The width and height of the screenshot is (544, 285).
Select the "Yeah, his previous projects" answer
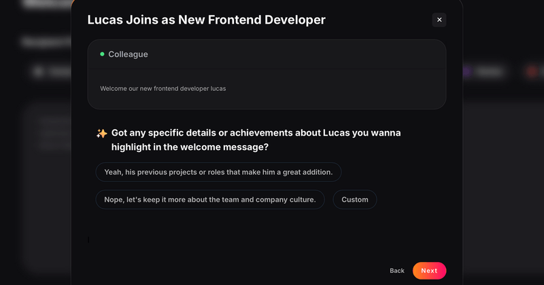tap(218, 172)
